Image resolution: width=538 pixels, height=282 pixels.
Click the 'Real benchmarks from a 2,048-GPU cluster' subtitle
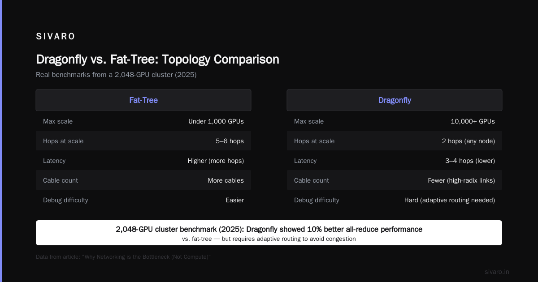[116, 75]
